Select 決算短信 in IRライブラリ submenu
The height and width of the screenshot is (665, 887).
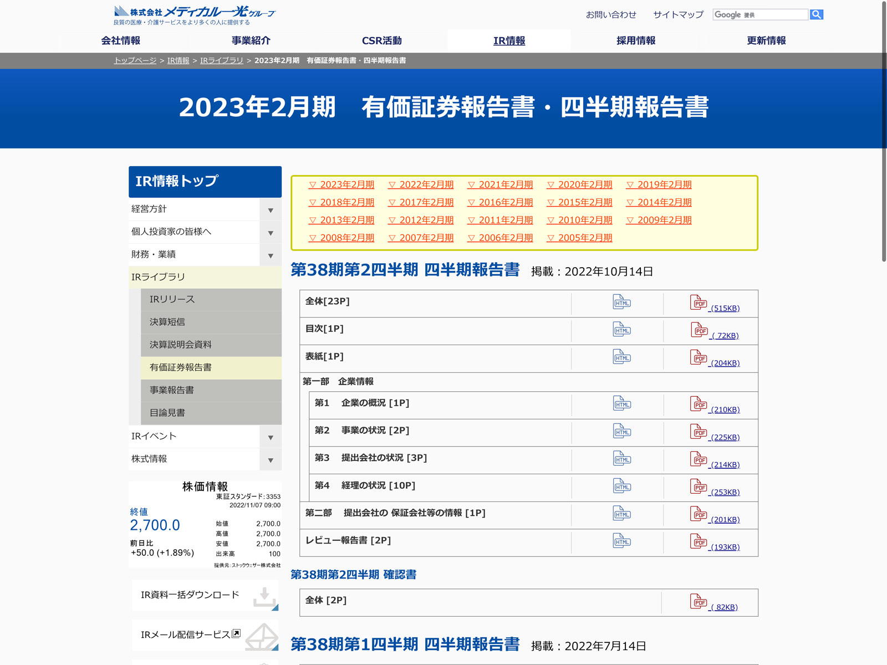(167, 322)
